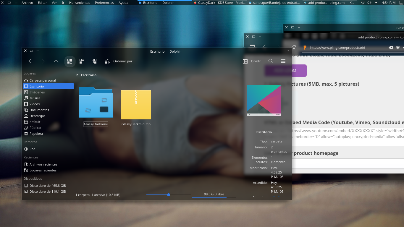Open the Herramientas menu
The width and height of the screenshot is (404, 227).
point(80,3)
